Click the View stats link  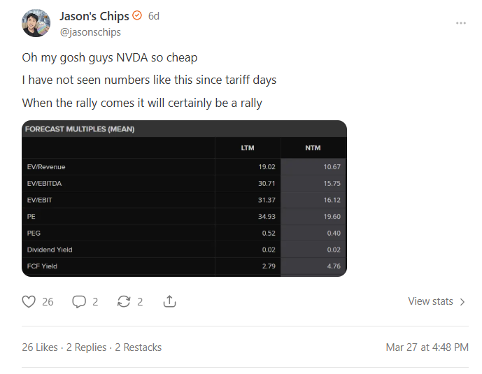430,301
